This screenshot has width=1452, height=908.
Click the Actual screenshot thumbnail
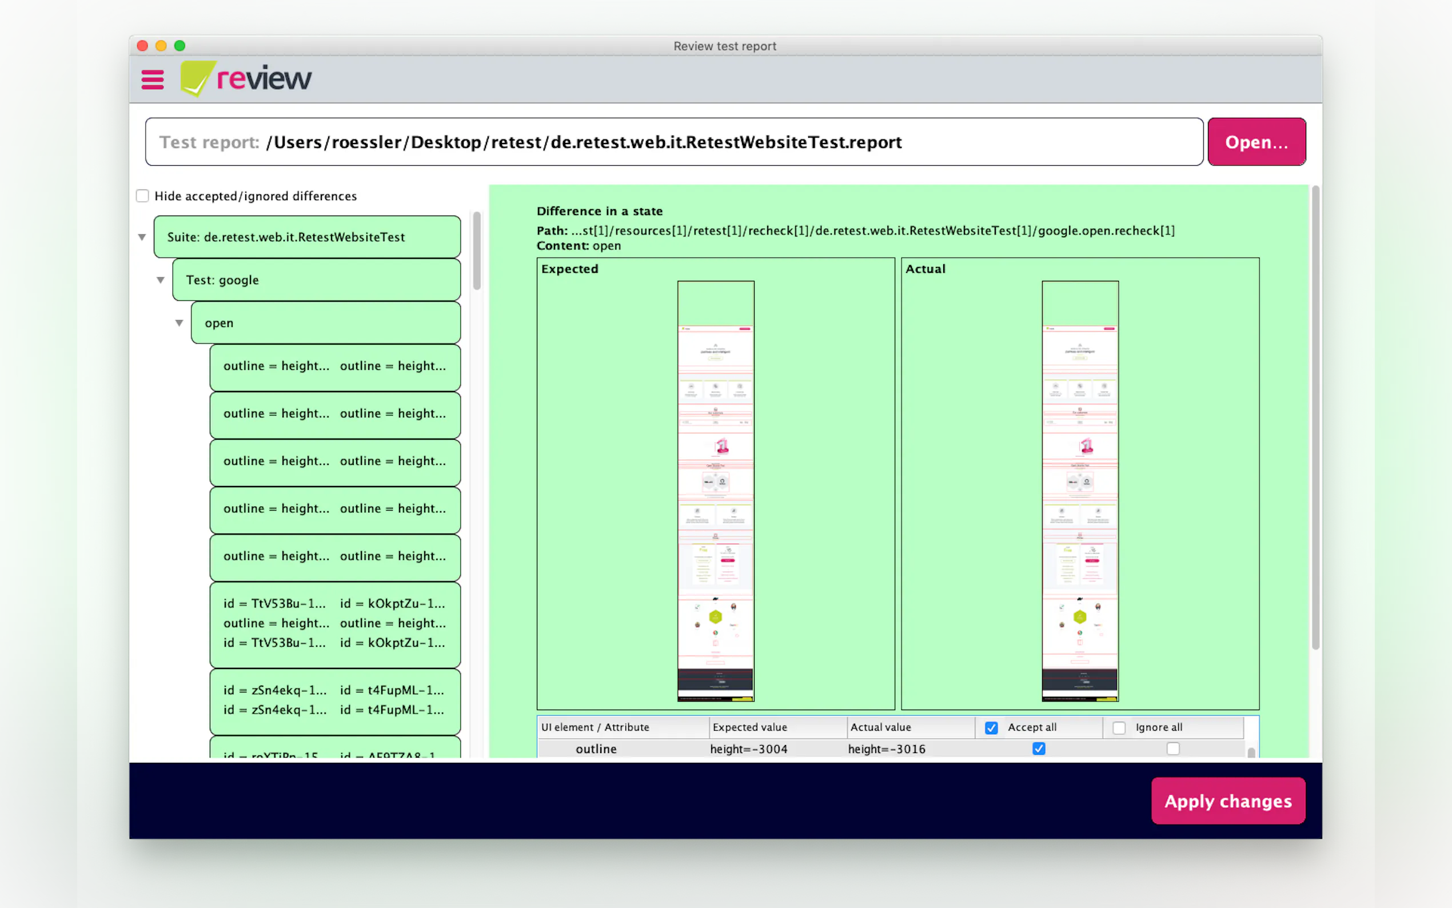(x=1079, y=491)
